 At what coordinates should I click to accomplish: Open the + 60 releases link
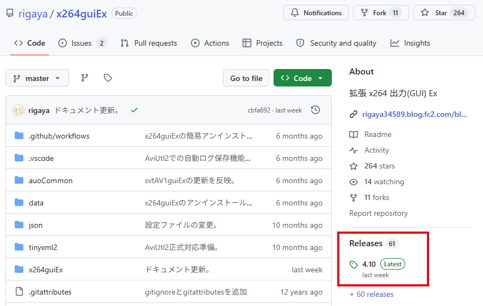(371, 294)
